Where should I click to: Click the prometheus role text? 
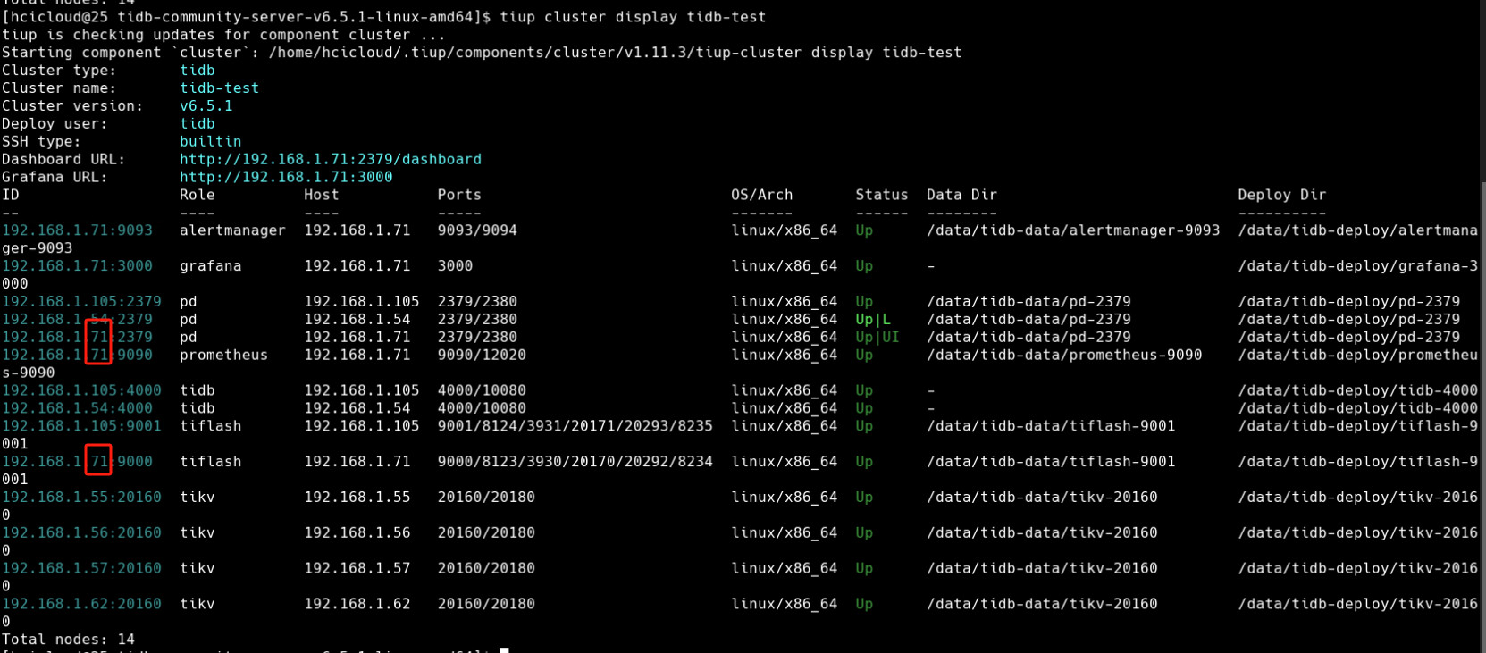click(x=223, y=356)
